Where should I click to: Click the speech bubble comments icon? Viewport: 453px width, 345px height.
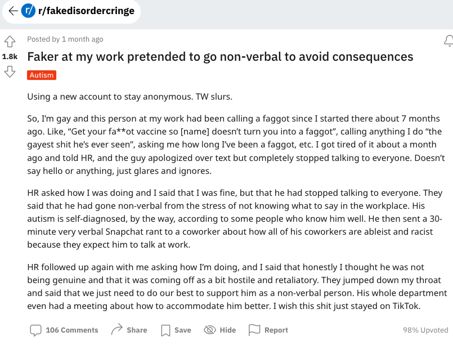35,330
